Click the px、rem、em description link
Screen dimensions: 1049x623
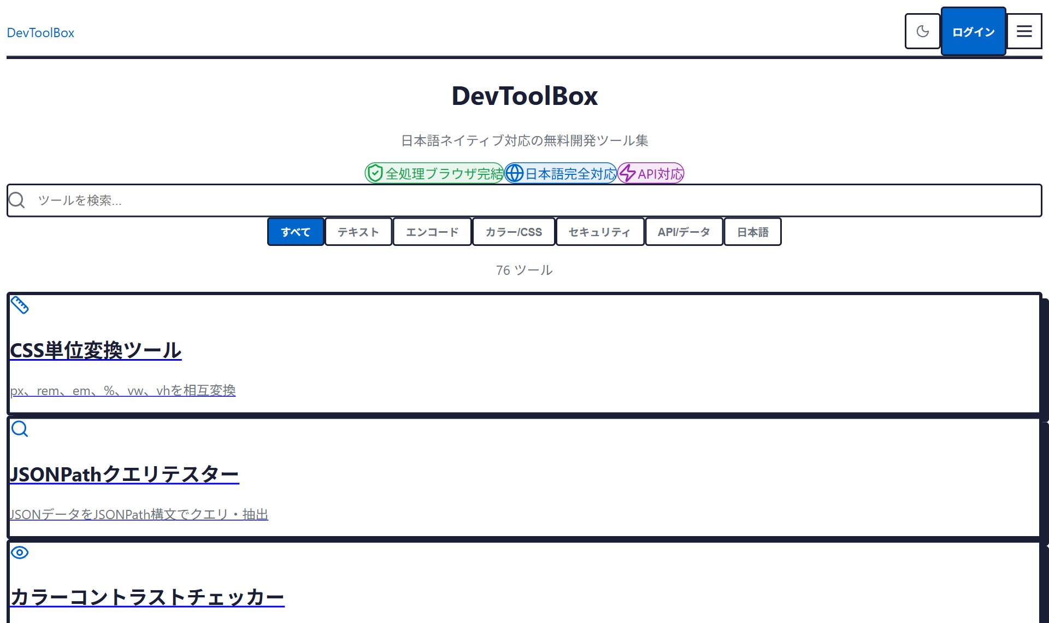pos(123,391)
